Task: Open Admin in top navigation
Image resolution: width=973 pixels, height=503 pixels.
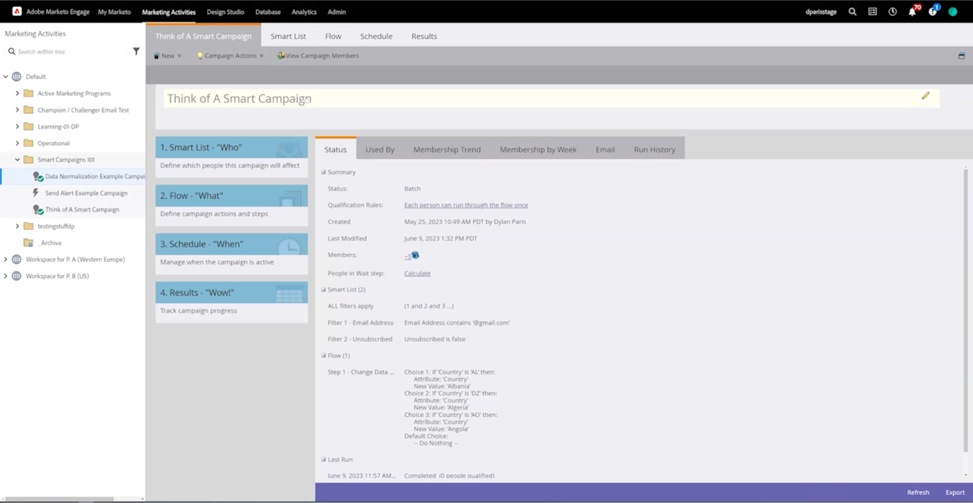Action: tap(336, 12)
